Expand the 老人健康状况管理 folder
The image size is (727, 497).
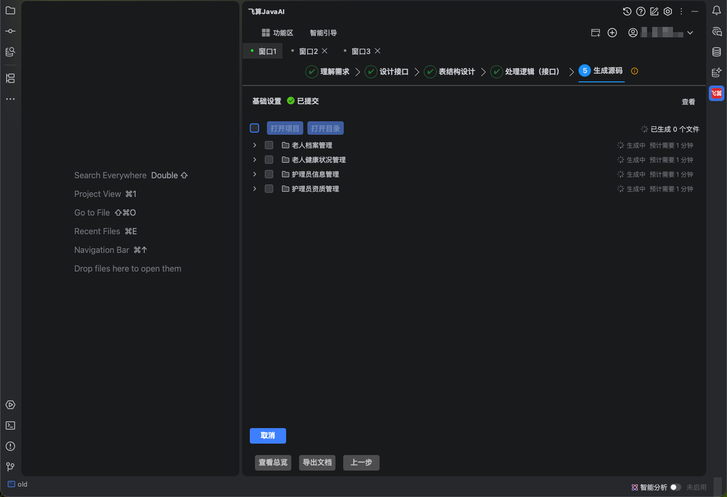[x=254, y=160]
